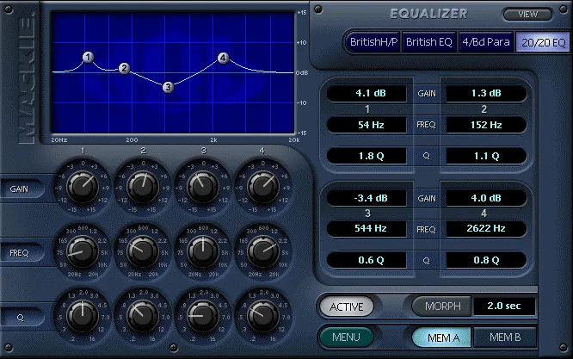573x359 pixels.
Task: Switch to British EQ tab
Action: coord(429,42)
